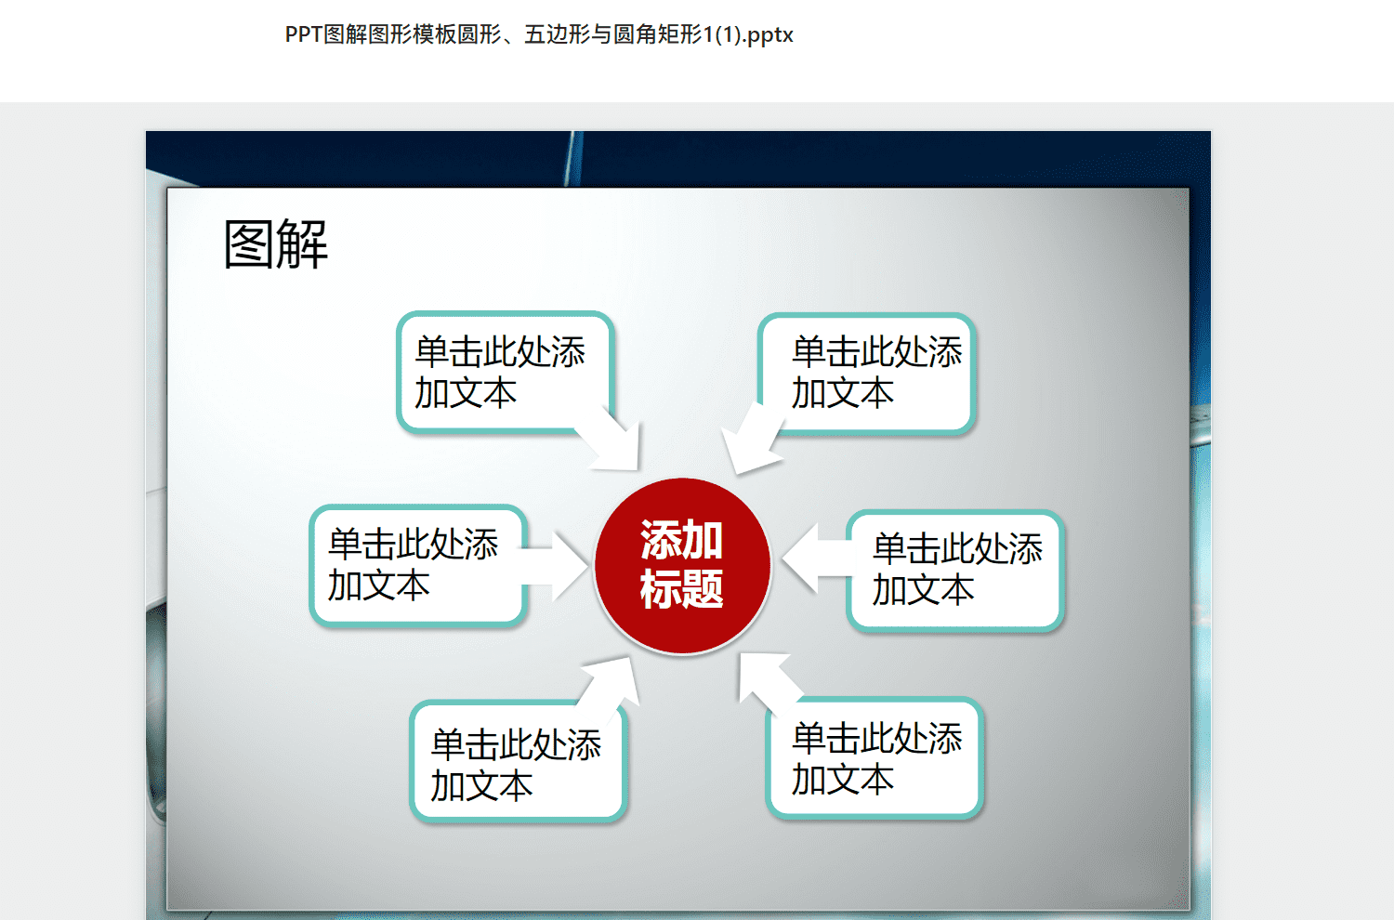Select the middle-left 单击此处添加文本 box
1394x920 pixels.
click(418, 565)
